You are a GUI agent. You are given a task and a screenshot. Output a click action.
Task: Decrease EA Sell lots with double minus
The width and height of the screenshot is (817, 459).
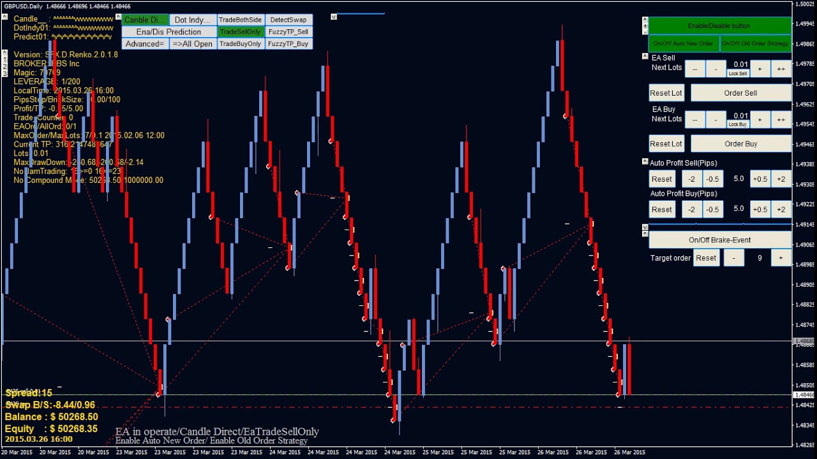(695, 69)
